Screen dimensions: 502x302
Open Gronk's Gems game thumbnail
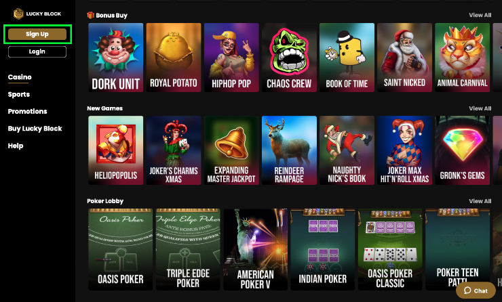462,150
